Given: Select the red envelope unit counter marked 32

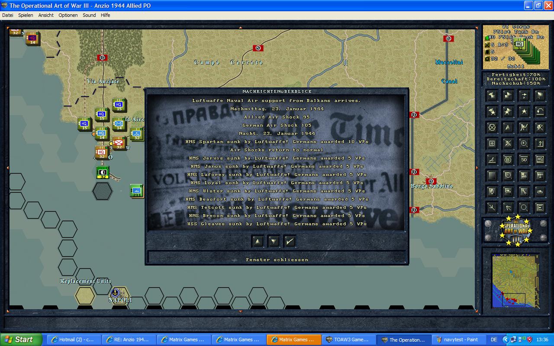Looking at the screenshot, I should pyautogui.click(x=119, y=143).
